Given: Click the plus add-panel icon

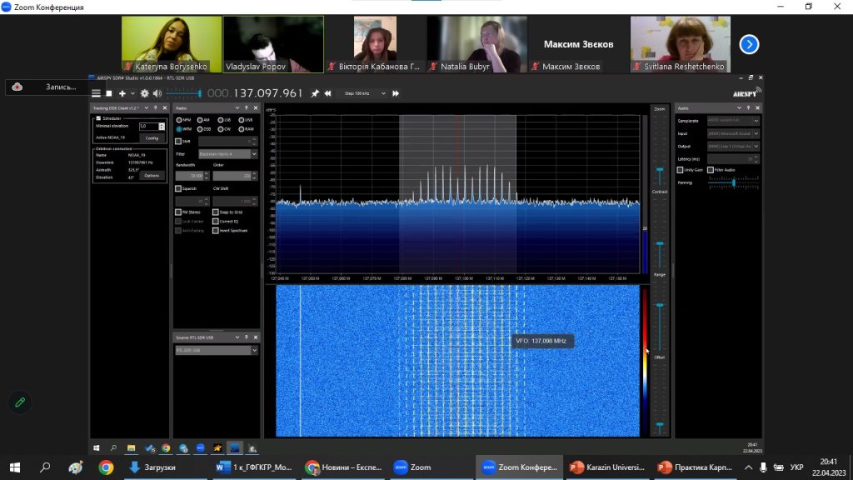Looking at the screenshot, I should [122, 93].
